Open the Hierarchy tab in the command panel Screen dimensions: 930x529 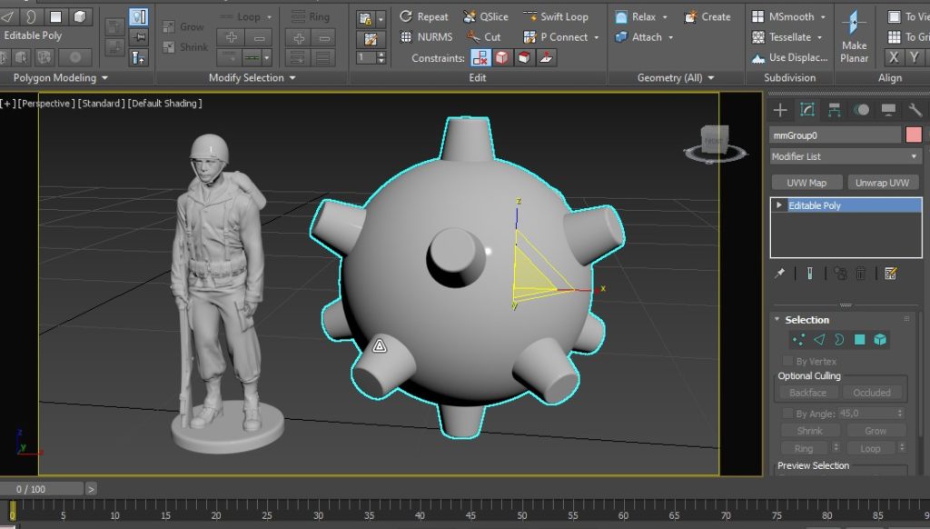[833, 109]
